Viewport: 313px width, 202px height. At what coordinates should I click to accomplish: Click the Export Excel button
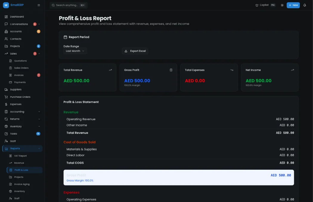coord(135,51)
